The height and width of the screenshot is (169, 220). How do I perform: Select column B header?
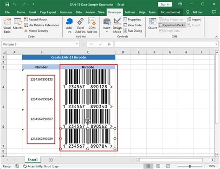(x=41, y=52)
